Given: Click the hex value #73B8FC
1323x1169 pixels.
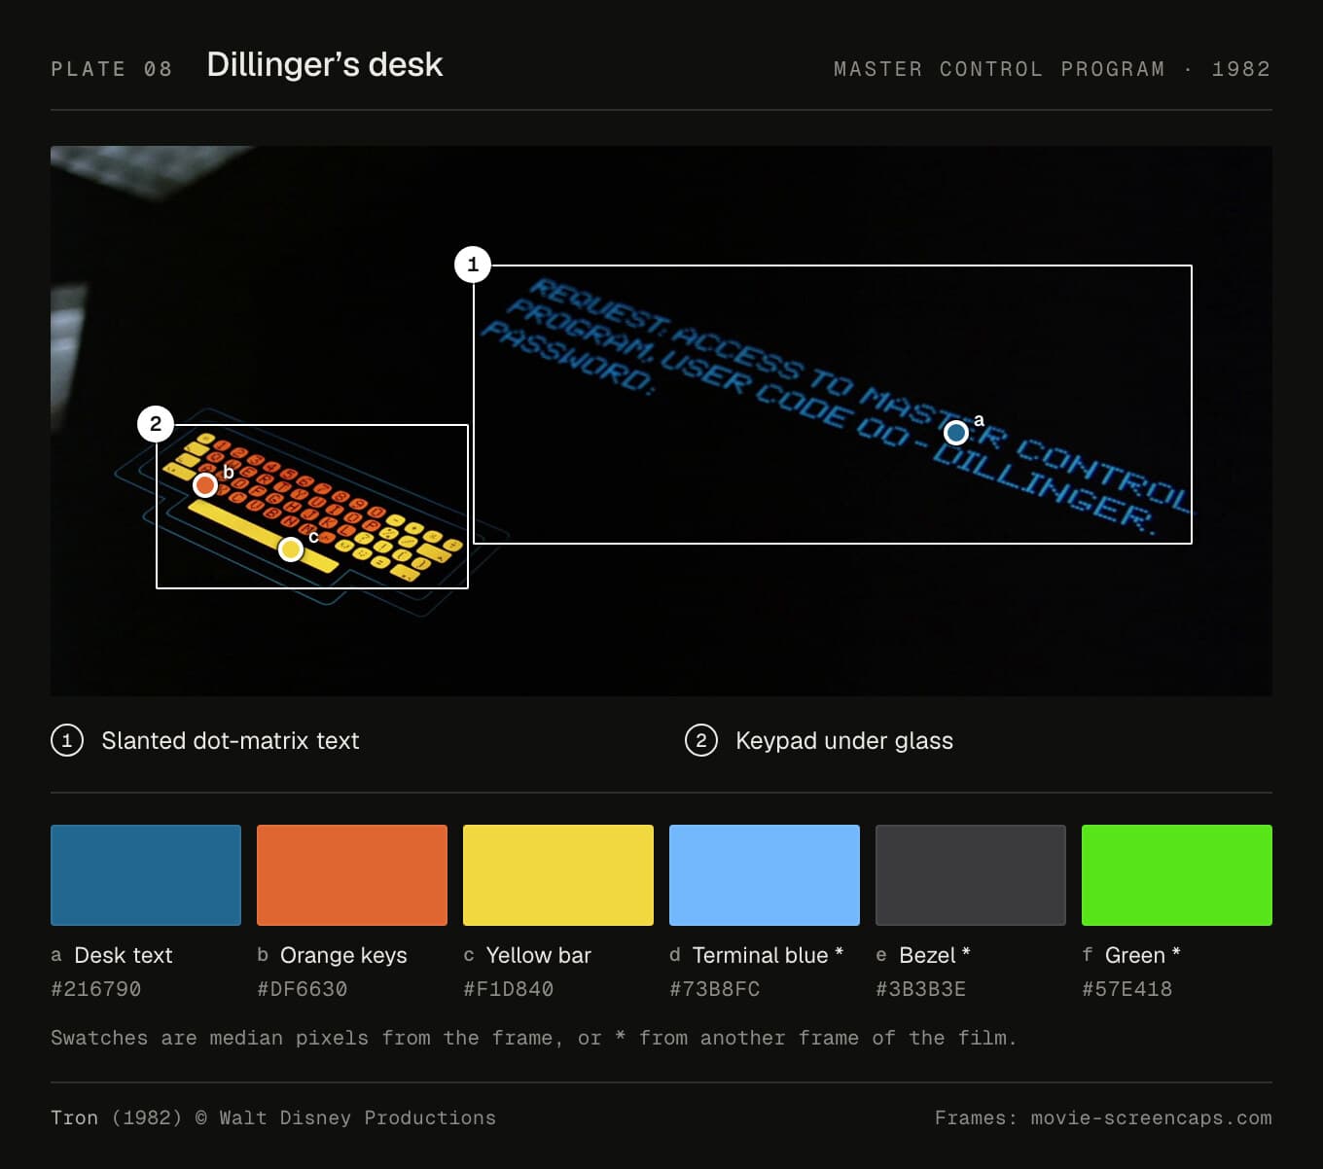Looking at the screenshot, I should [x=715, y=989].
